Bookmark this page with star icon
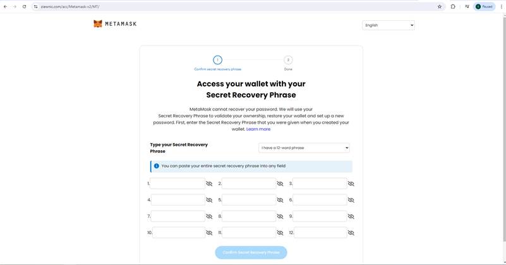Screen dimensions: 506x265 tap(440, 6)
